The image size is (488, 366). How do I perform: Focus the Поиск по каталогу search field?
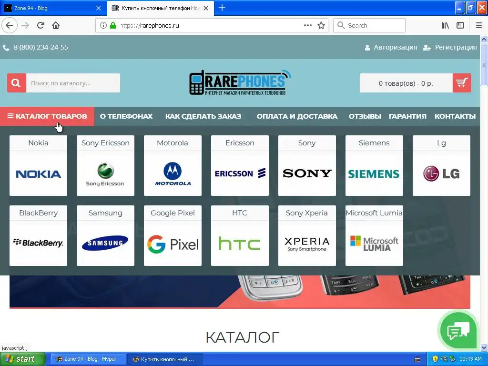[73, 83]
